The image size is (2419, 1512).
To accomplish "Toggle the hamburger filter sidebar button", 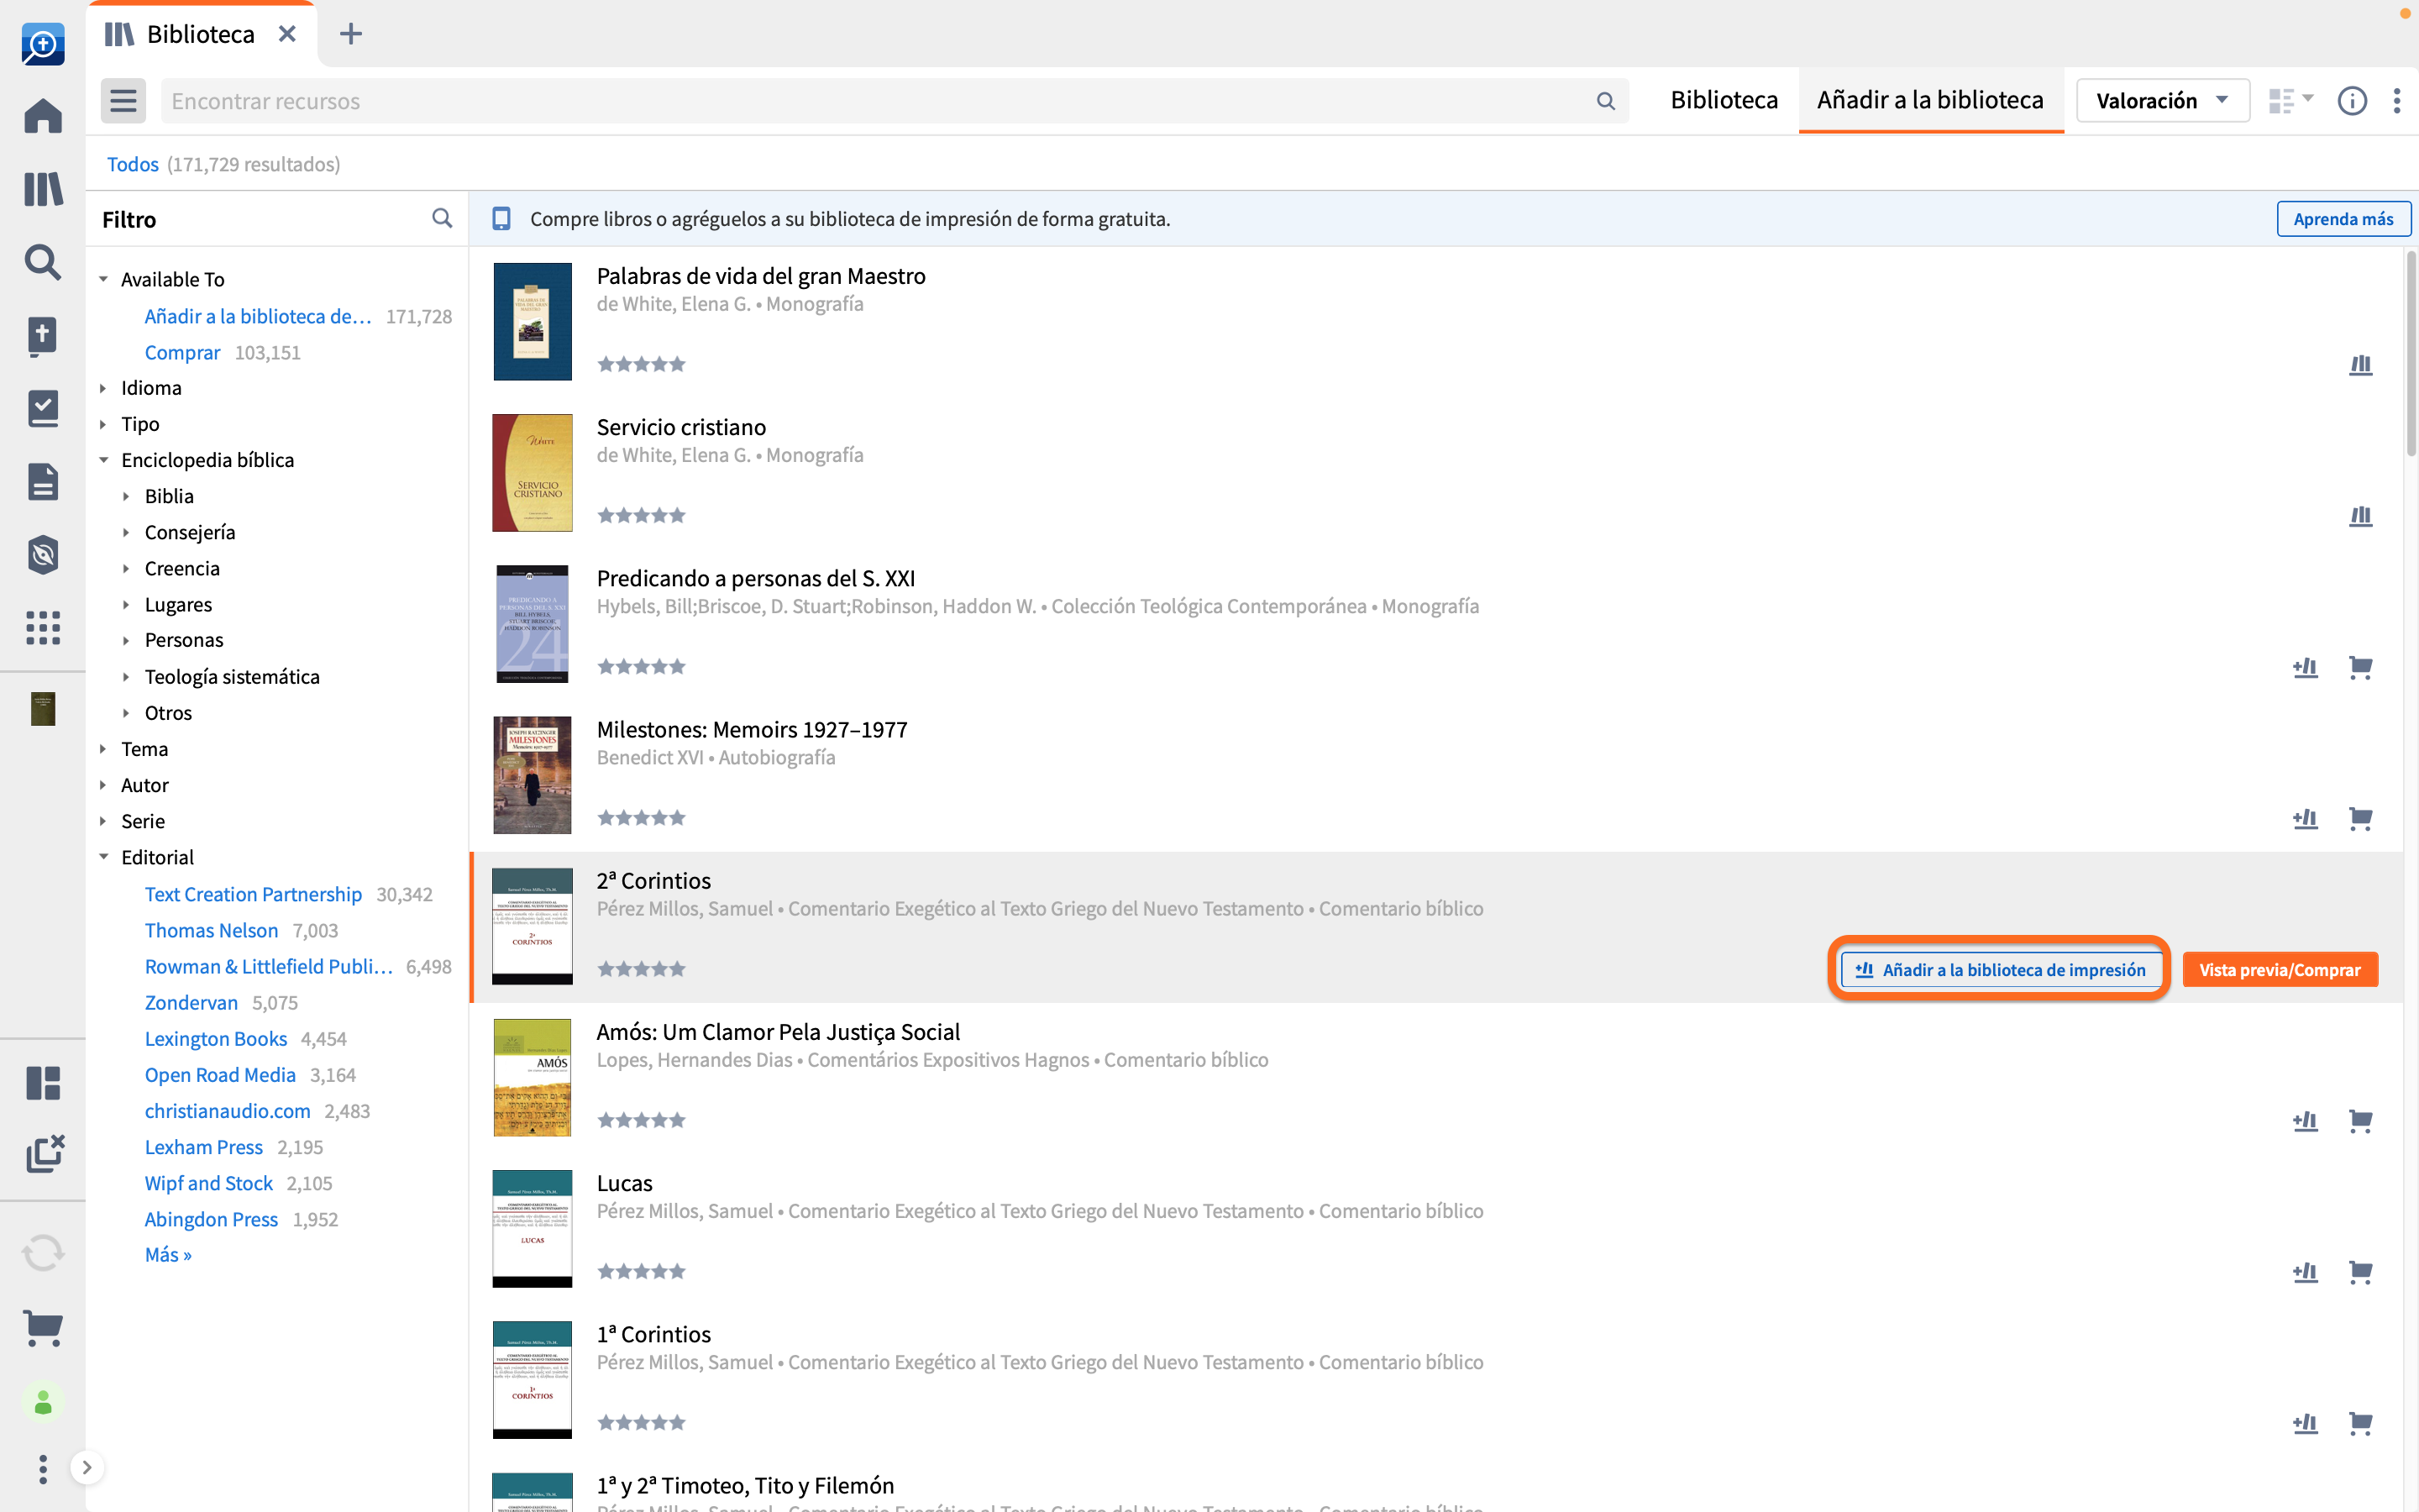I will pyautogui.click(x=123, y=101).
